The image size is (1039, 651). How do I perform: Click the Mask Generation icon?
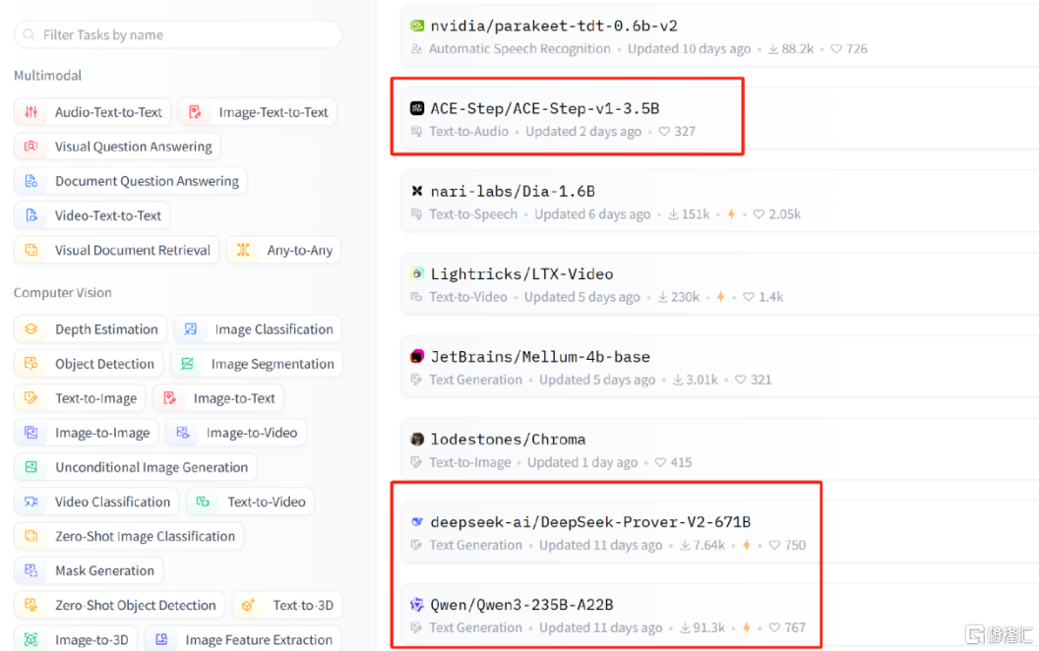31,570
